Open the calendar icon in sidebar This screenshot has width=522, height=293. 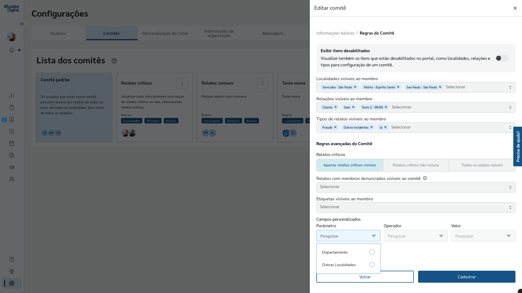click(x=12, y=143)
